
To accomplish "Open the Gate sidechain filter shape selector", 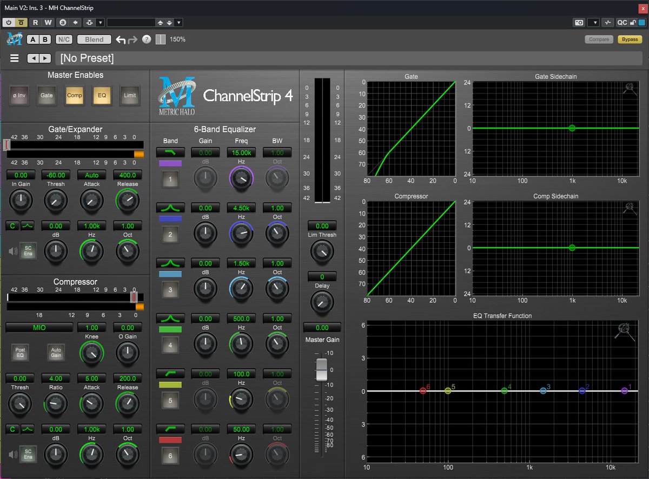I will pos(28,226).
